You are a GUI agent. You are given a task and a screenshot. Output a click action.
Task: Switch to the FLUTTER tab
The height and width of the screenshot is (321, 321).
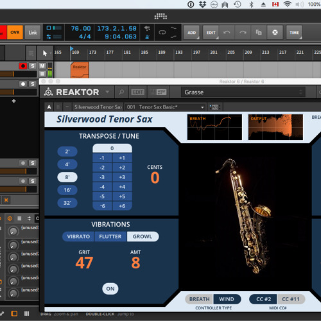[x=110, y=236]
